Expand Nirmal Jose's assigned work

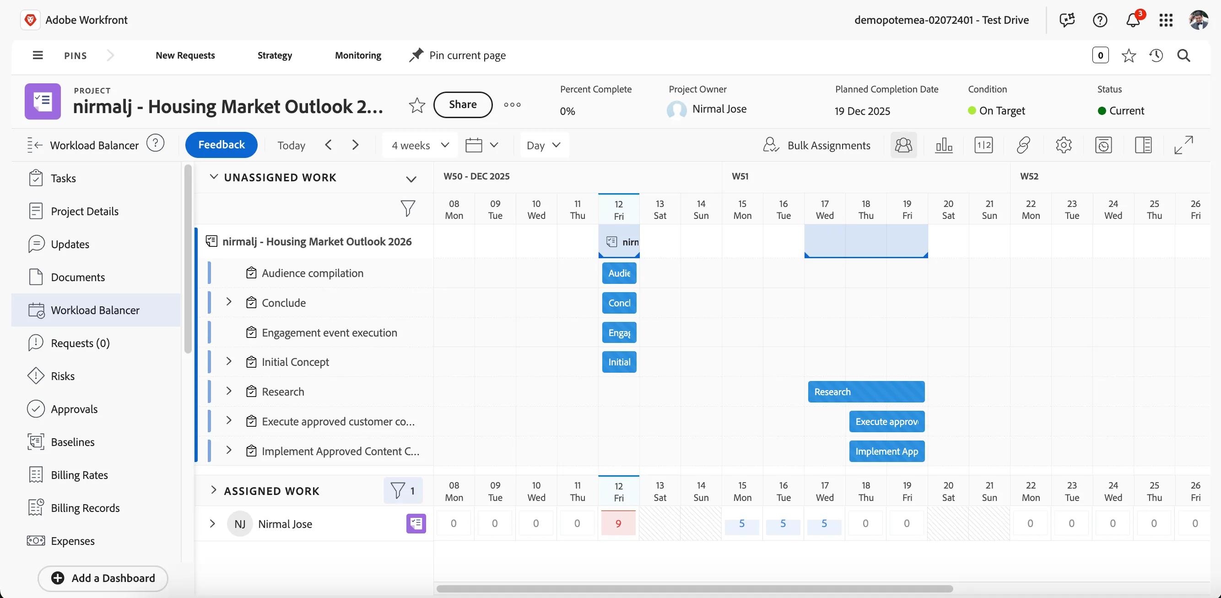212,523
